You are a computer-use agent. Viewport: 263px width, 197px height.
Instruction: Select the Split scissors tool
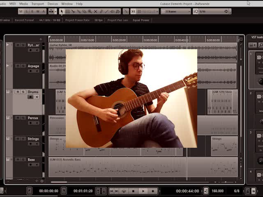[73, 11]
